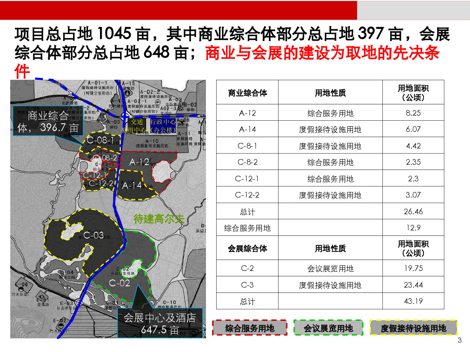The image size is (470, 352).
Task: Click the yellow 交通 label on map
Action: (137, 122)
